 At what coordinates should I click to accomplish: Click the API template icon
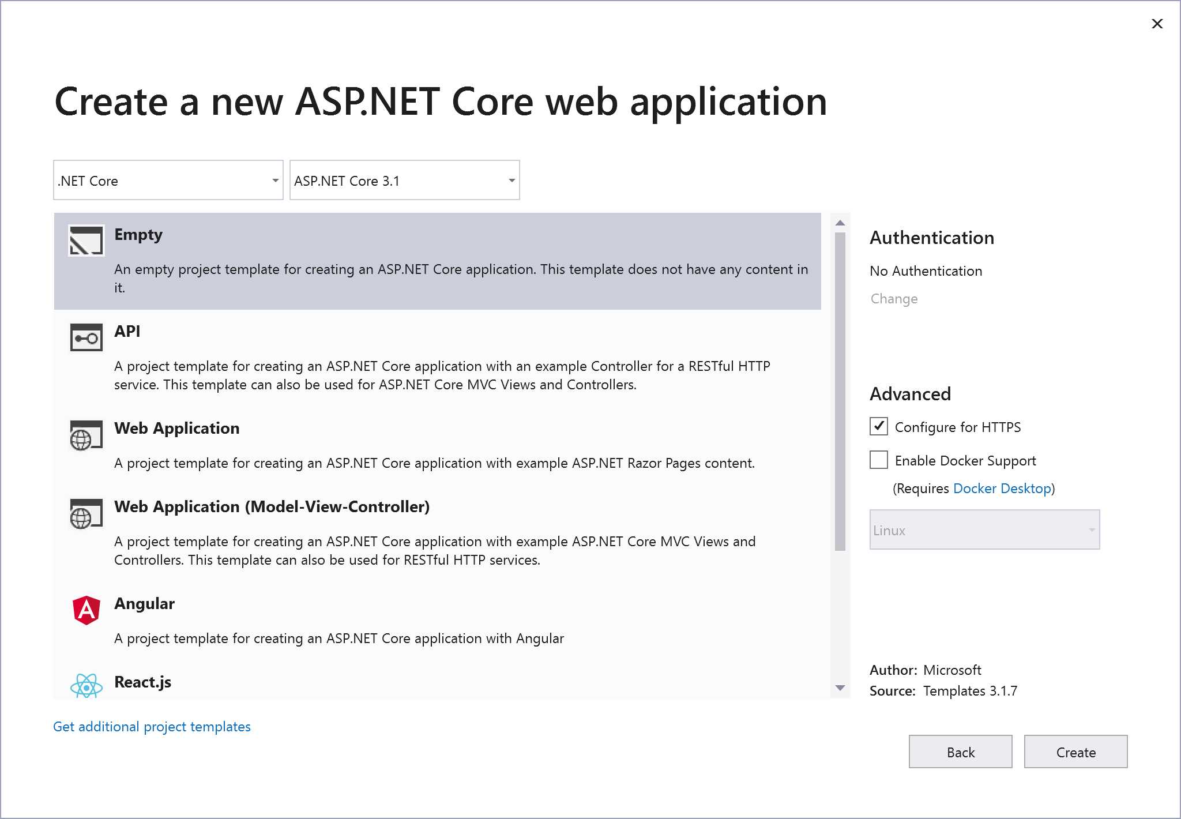pyautogui.click(x=86, y=337)
